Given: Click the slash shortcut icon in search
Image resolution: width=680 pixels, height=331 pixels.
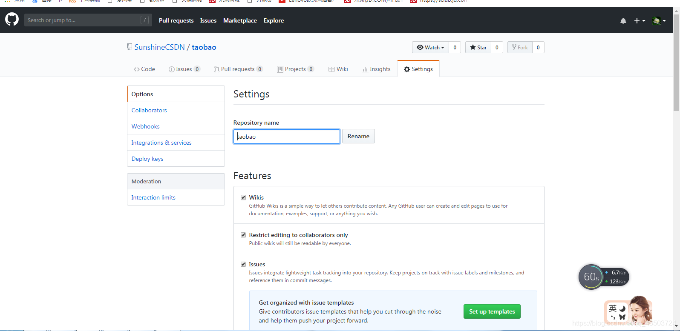Looking at the screenshot, I should (145, 20).
